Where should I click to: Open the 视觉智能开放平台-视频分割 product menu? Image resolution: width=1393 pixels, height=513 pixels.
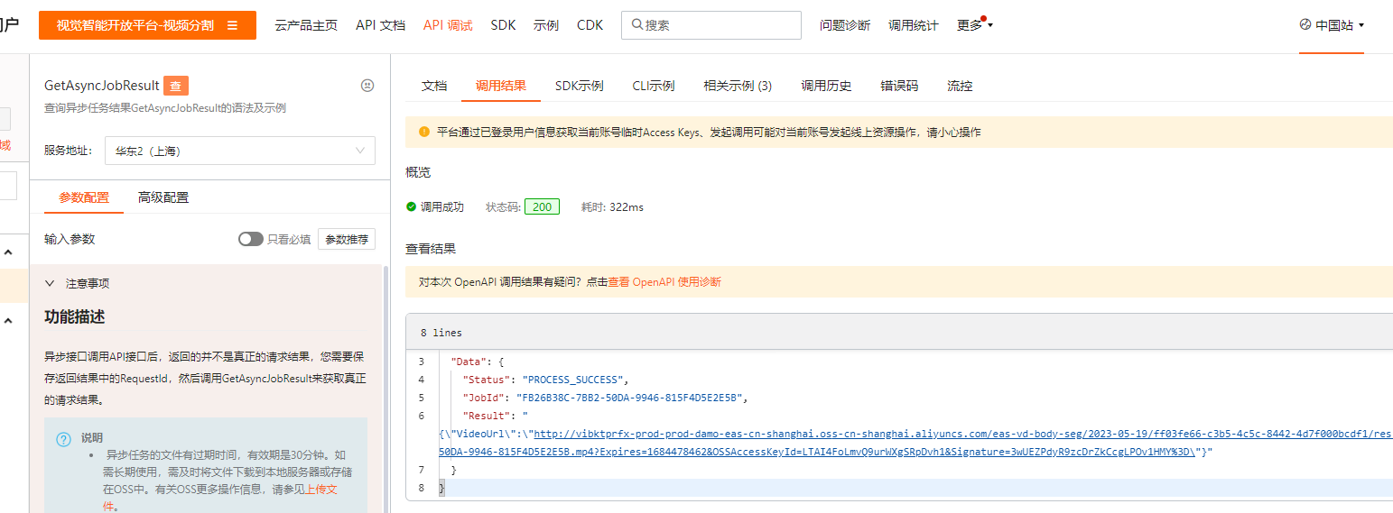click(x=147, y=25)
